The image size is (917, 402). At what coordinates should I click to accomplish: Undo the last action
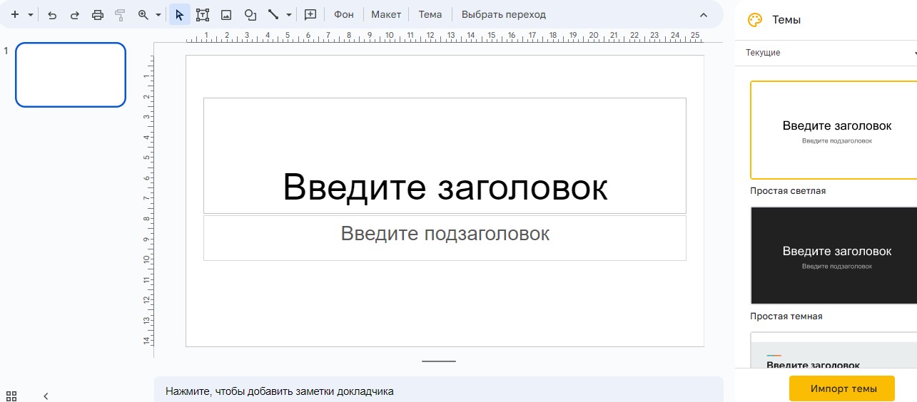click(52, 14)
